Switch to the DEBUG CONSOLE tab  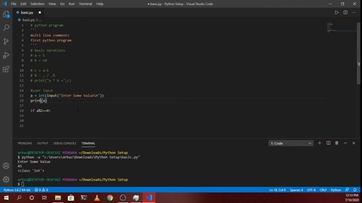click(64, 143)
